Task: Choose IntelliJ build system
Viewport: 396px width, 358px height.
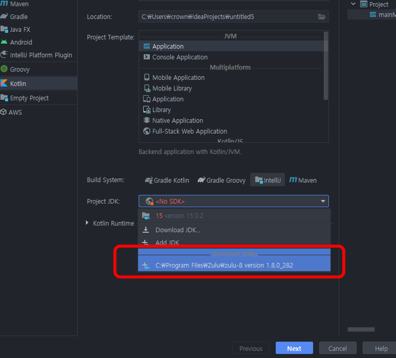Action: (x=268, y=180)
